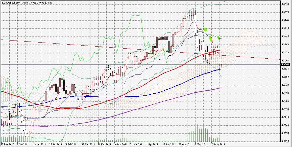Click the 1.4995 price scale label

[x=286, y=4]
